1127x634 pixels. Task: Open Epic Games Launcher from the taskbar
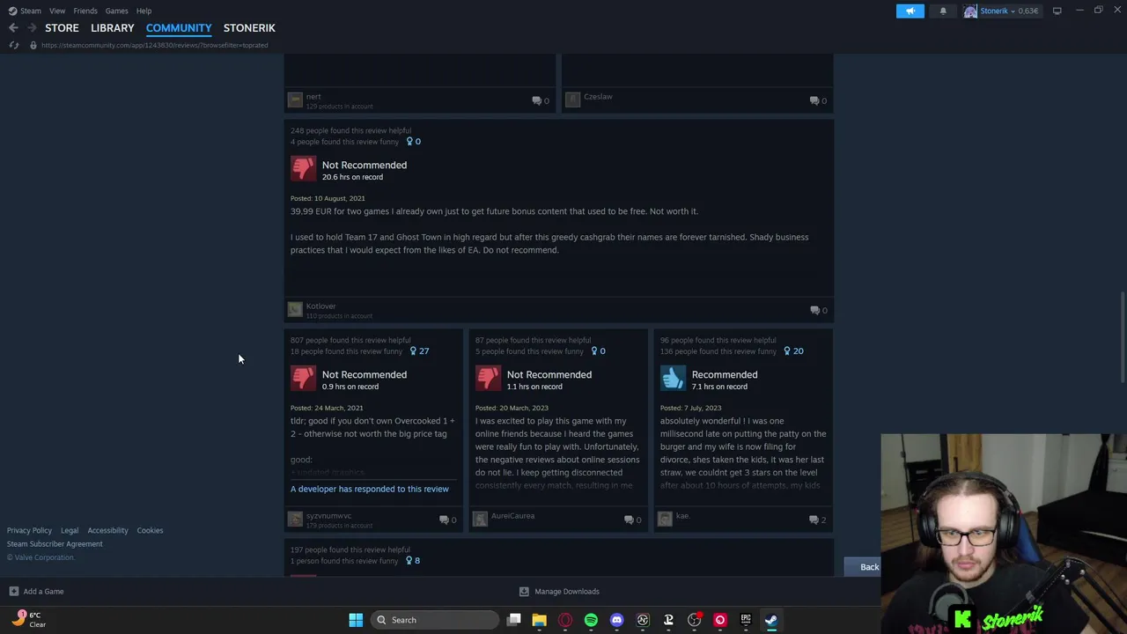[746, 620]
